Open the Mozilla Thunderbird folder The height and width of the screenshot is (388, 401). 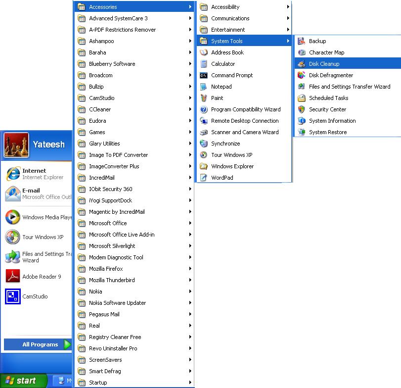134,280
